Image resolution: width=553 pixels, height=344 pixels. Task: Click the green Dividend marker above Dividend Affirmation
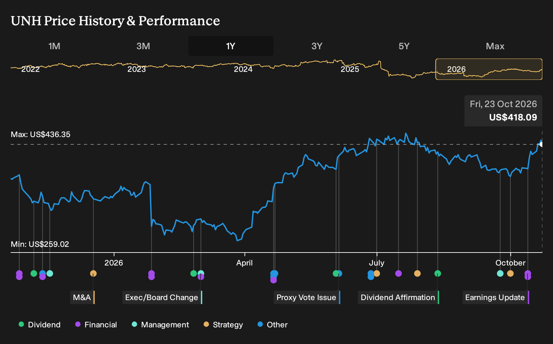click(x=438, y=273)
